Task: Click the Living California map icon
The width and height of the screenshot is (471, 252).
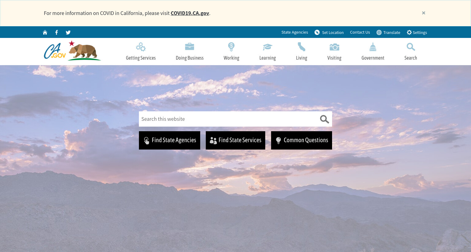Action: [301, 47]
